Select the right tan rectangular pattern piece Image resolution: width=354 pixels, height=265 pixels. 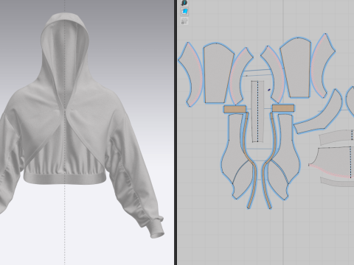coord(283,108)
